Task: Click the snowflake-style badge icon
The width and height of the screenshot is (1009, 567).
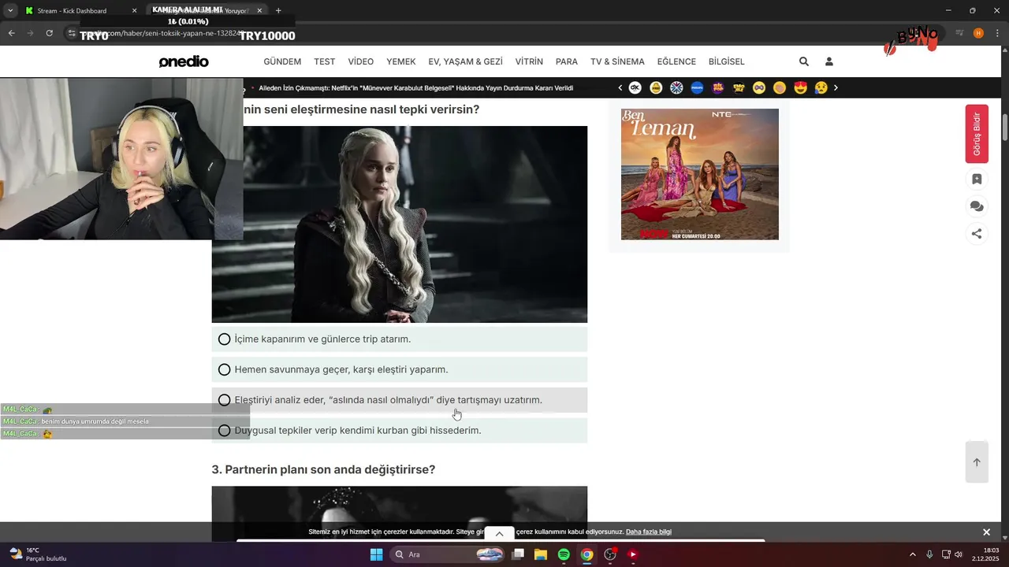Action: click(676, 87)
